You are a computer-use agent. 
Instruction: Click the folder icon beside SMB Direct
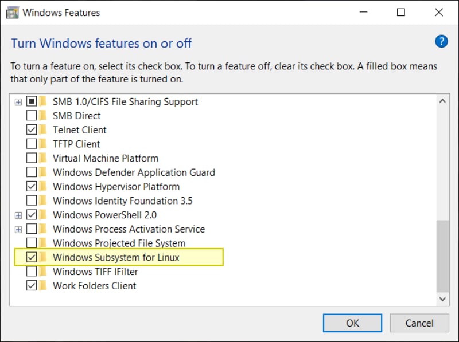pyautogui.click(x=42, y=115)
